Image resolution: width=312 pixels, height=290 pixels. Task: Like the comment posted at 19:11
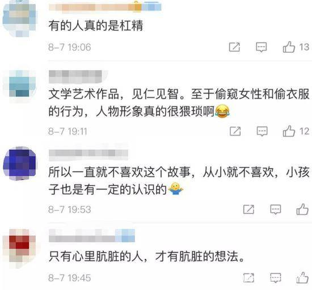coord(289,131)
